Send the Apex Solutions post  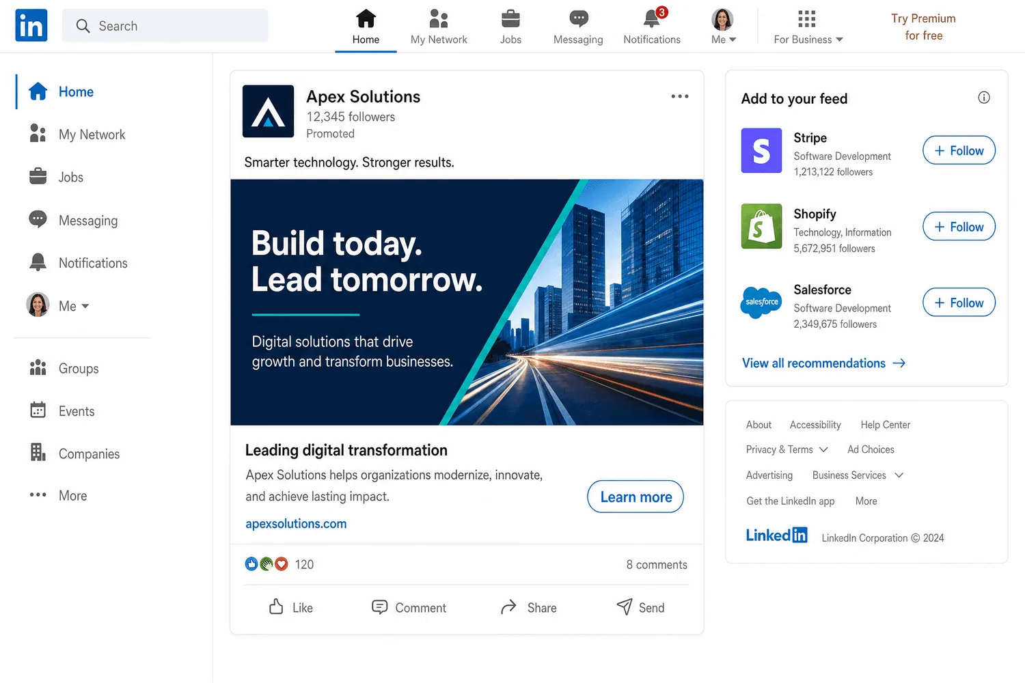coord(640,607)
